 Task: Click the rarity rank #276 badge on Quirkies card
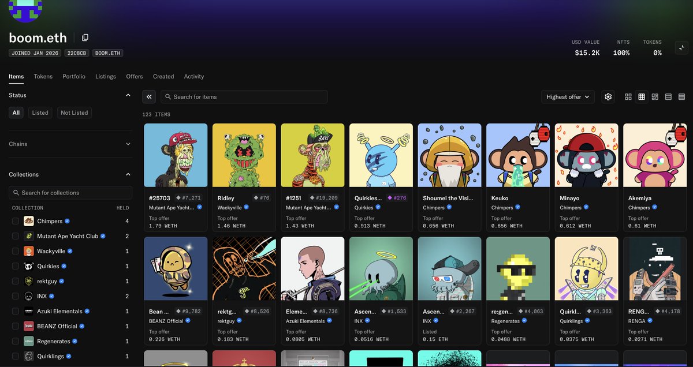click(397, 198)
